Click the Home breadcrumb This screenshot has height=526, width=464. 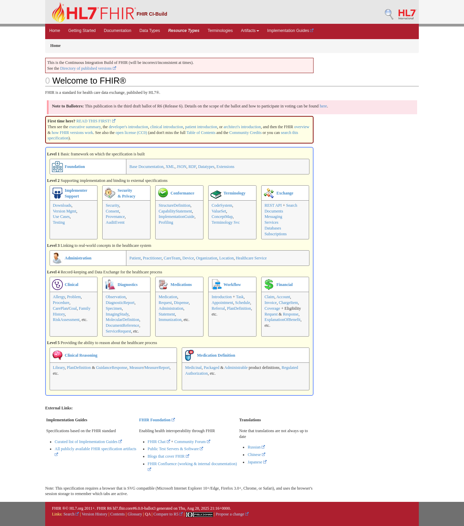pos(55,46)
